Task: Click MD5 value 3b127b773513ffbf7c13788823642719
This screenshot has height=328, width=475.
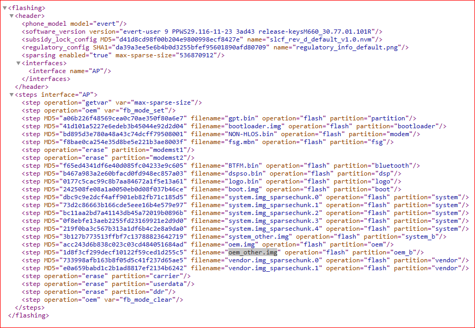Action: click(x=123, y=237)
